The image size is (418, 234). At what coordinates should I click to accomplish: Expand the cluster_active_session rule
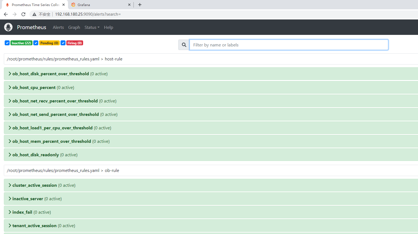(x=211, y=185)
